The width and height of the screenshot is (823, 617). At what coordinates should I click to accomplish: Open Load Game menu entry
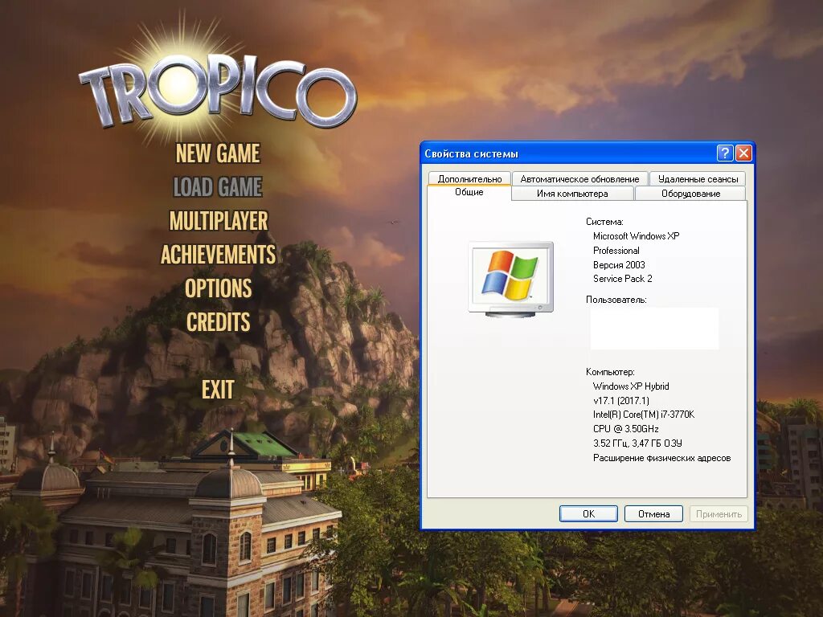(x=218, y=186)
